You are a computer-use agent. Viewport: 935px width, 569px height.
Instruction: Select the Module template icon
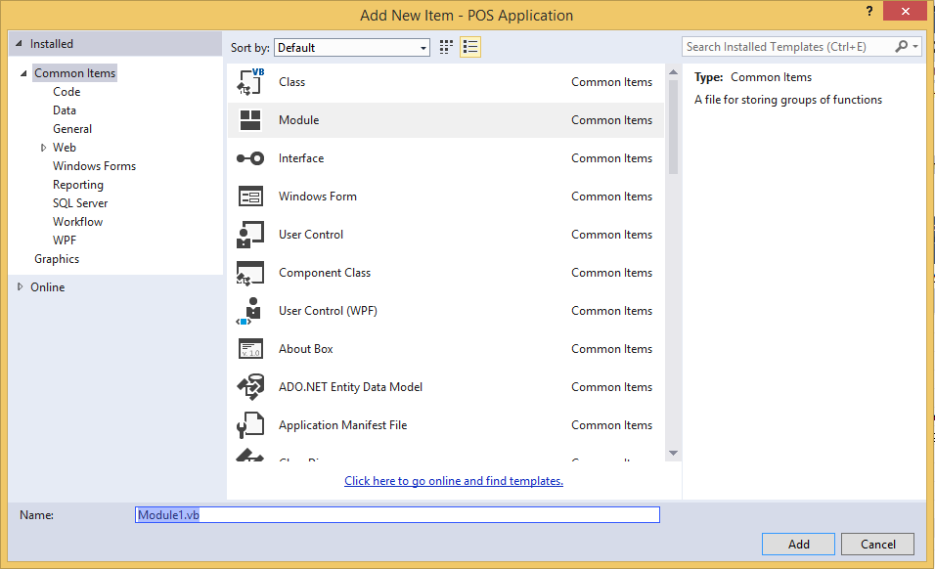pyautogui.click(x=250, y=119)
